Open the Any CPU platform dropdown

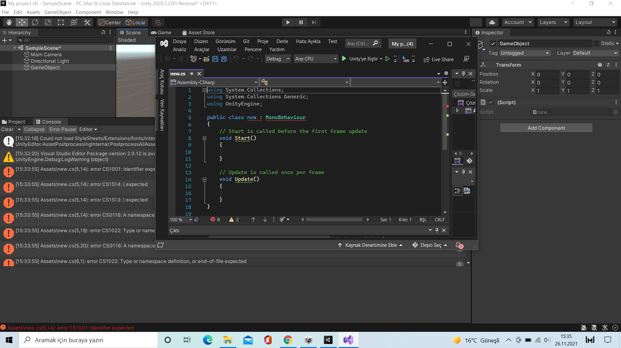316,59
